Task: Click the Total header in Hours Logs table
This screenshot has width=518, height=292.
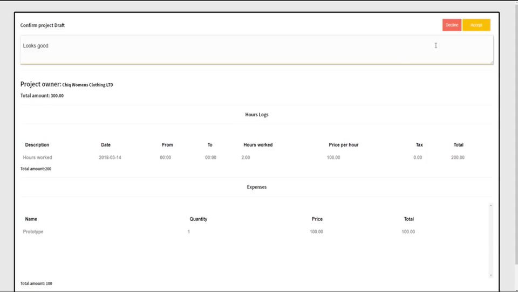Action: point(458,145)
